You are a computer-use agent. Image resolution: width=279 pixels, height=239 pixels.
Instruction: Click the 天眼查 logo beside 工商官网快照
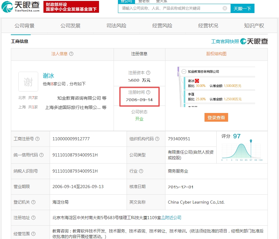(254, 41)
